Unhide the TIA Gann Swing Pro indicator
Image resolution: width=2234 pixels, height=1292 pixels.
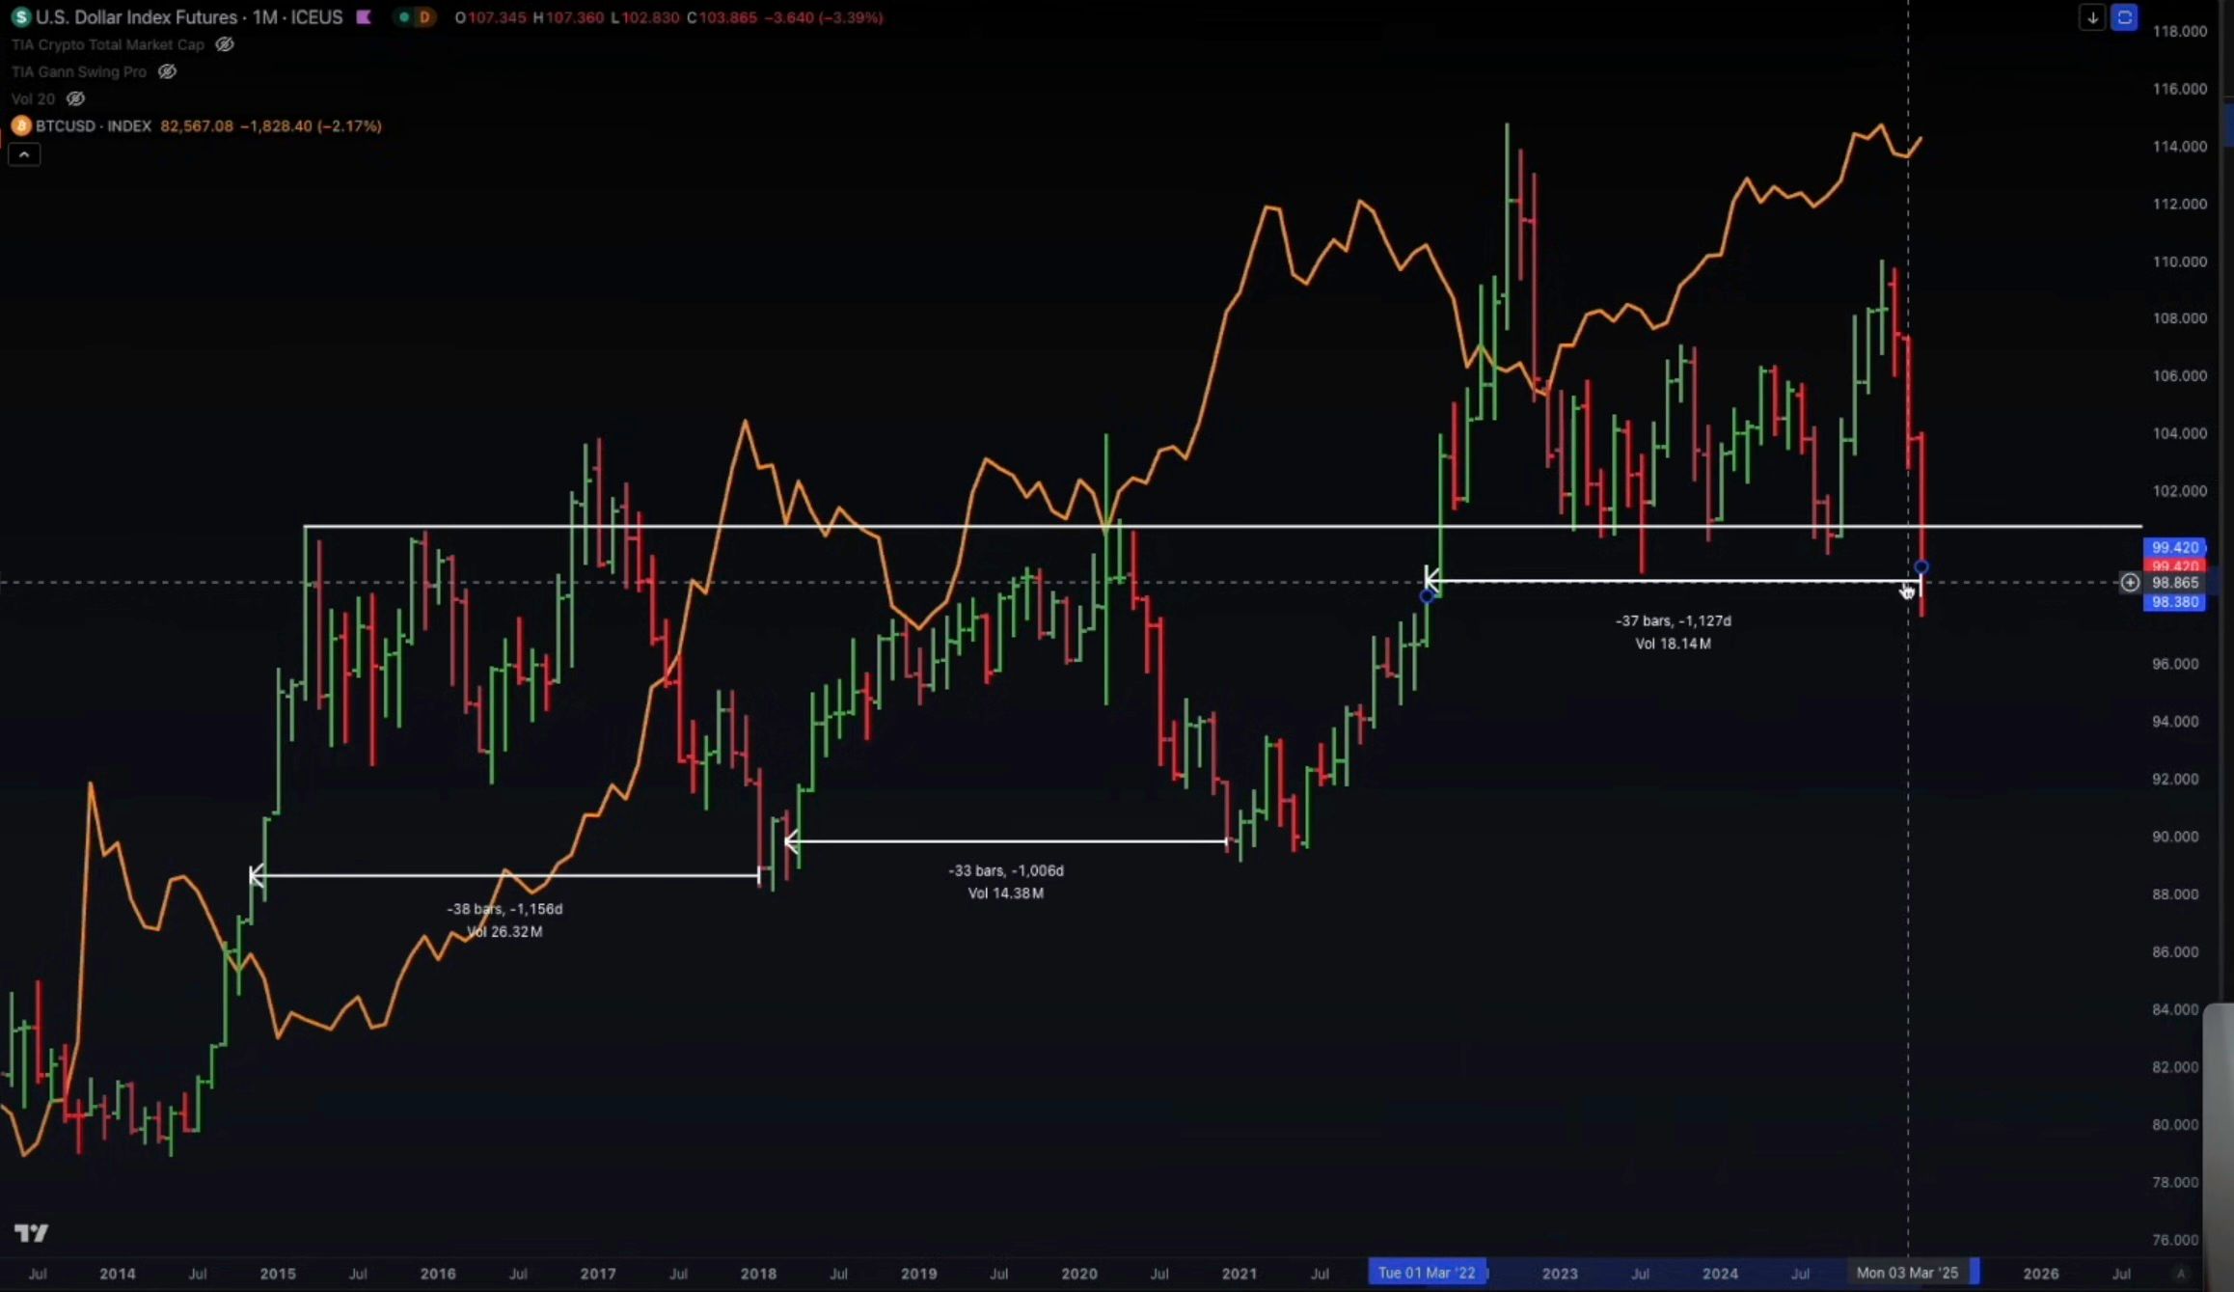click(x=167, y=71)
